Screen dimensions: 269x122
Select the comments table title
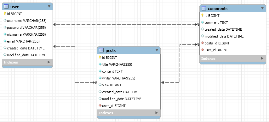click(x=218, y=8)
